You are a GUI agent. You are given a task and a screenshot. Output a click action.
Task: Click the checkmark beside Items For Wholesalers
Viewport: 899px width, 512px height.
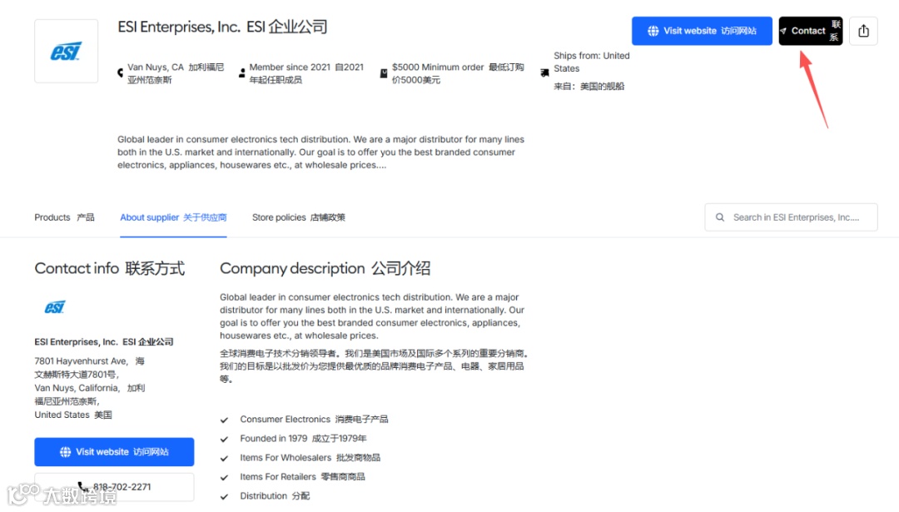pyautogui.click(x=224, y=458)
